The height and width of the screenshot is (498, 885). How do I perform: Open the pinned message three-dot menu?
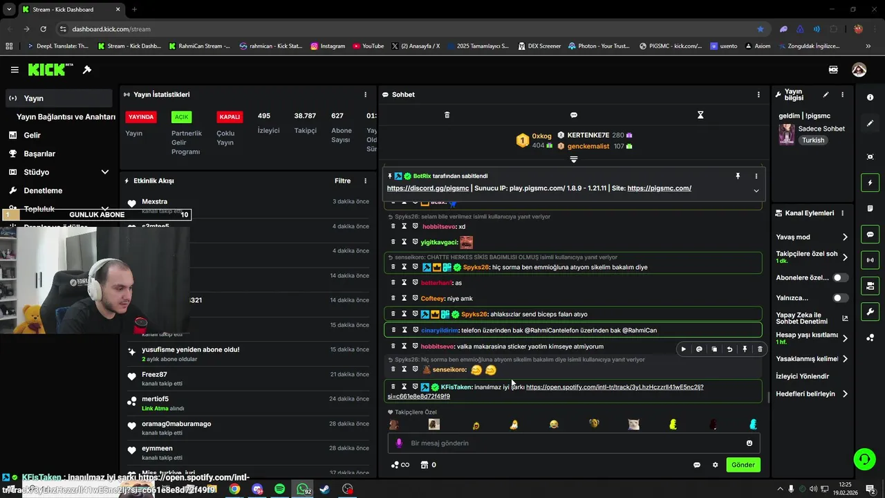(756, 176)
